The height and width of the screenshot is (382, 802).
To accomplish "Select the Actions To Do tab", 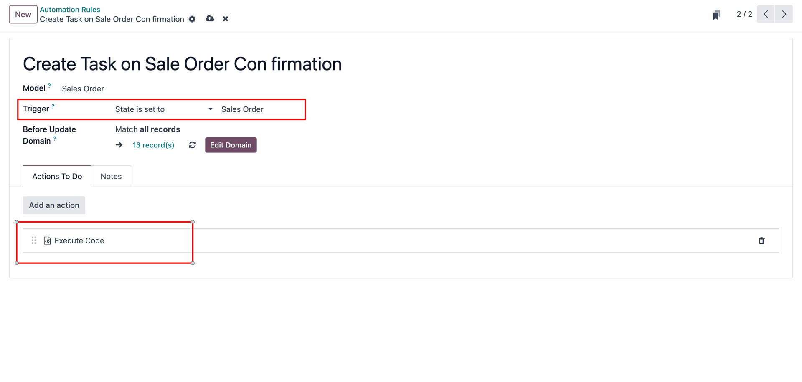I will [57, 177].
